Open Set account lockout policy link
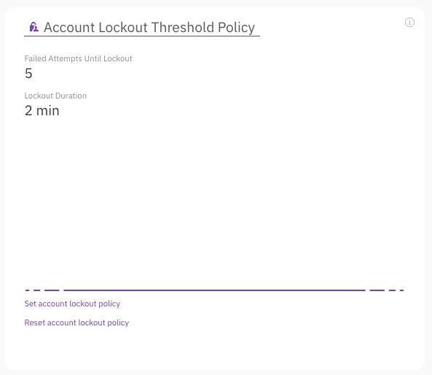This screenshot has width=432, height=375. (x=72, y=304)
